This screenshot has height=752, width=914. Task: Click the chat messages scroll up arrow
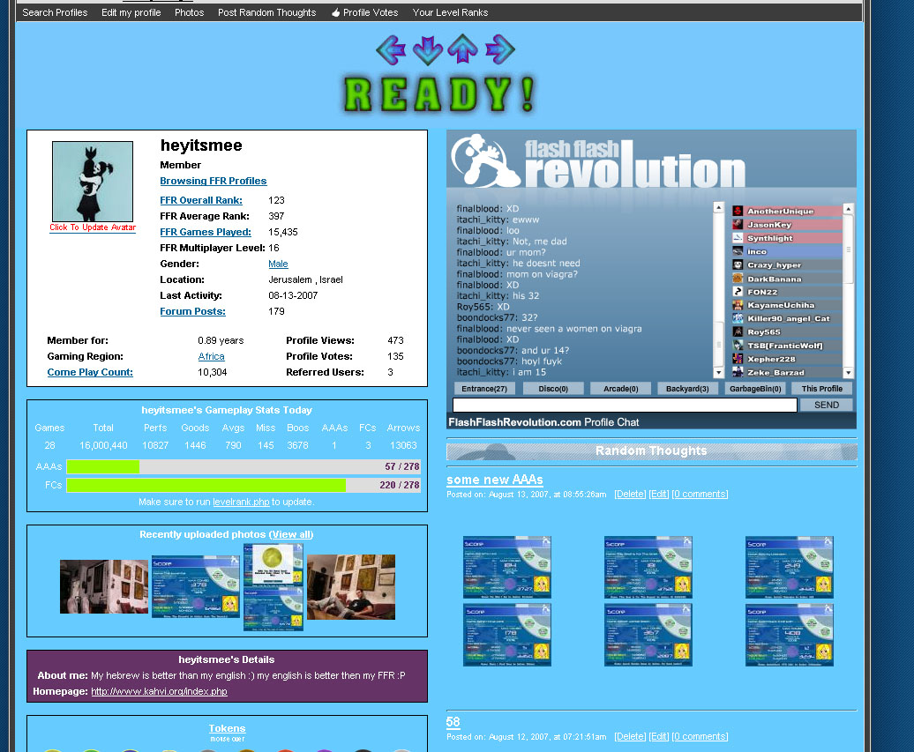[x=719, y=207]
